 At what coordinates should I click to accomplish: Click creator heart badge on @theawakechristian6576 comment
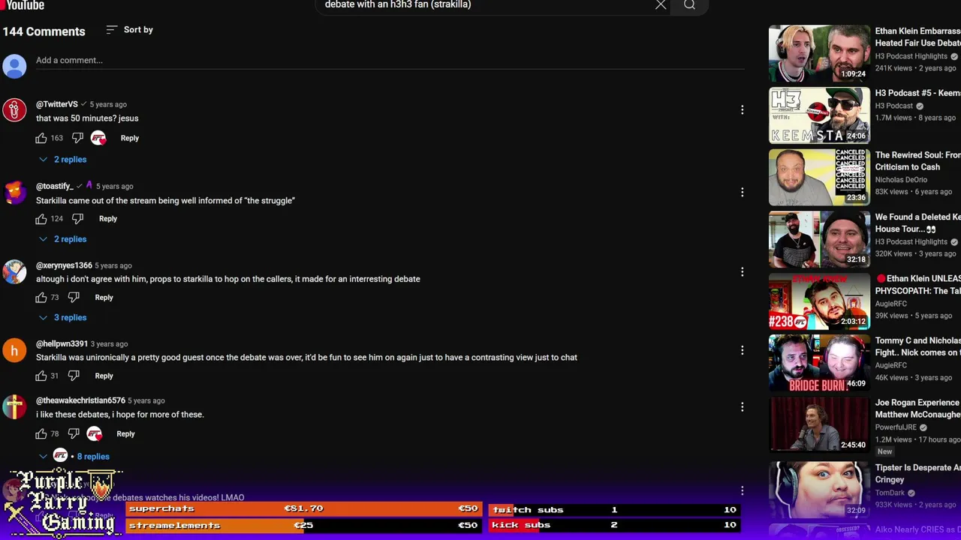click(x=95, y=433)
